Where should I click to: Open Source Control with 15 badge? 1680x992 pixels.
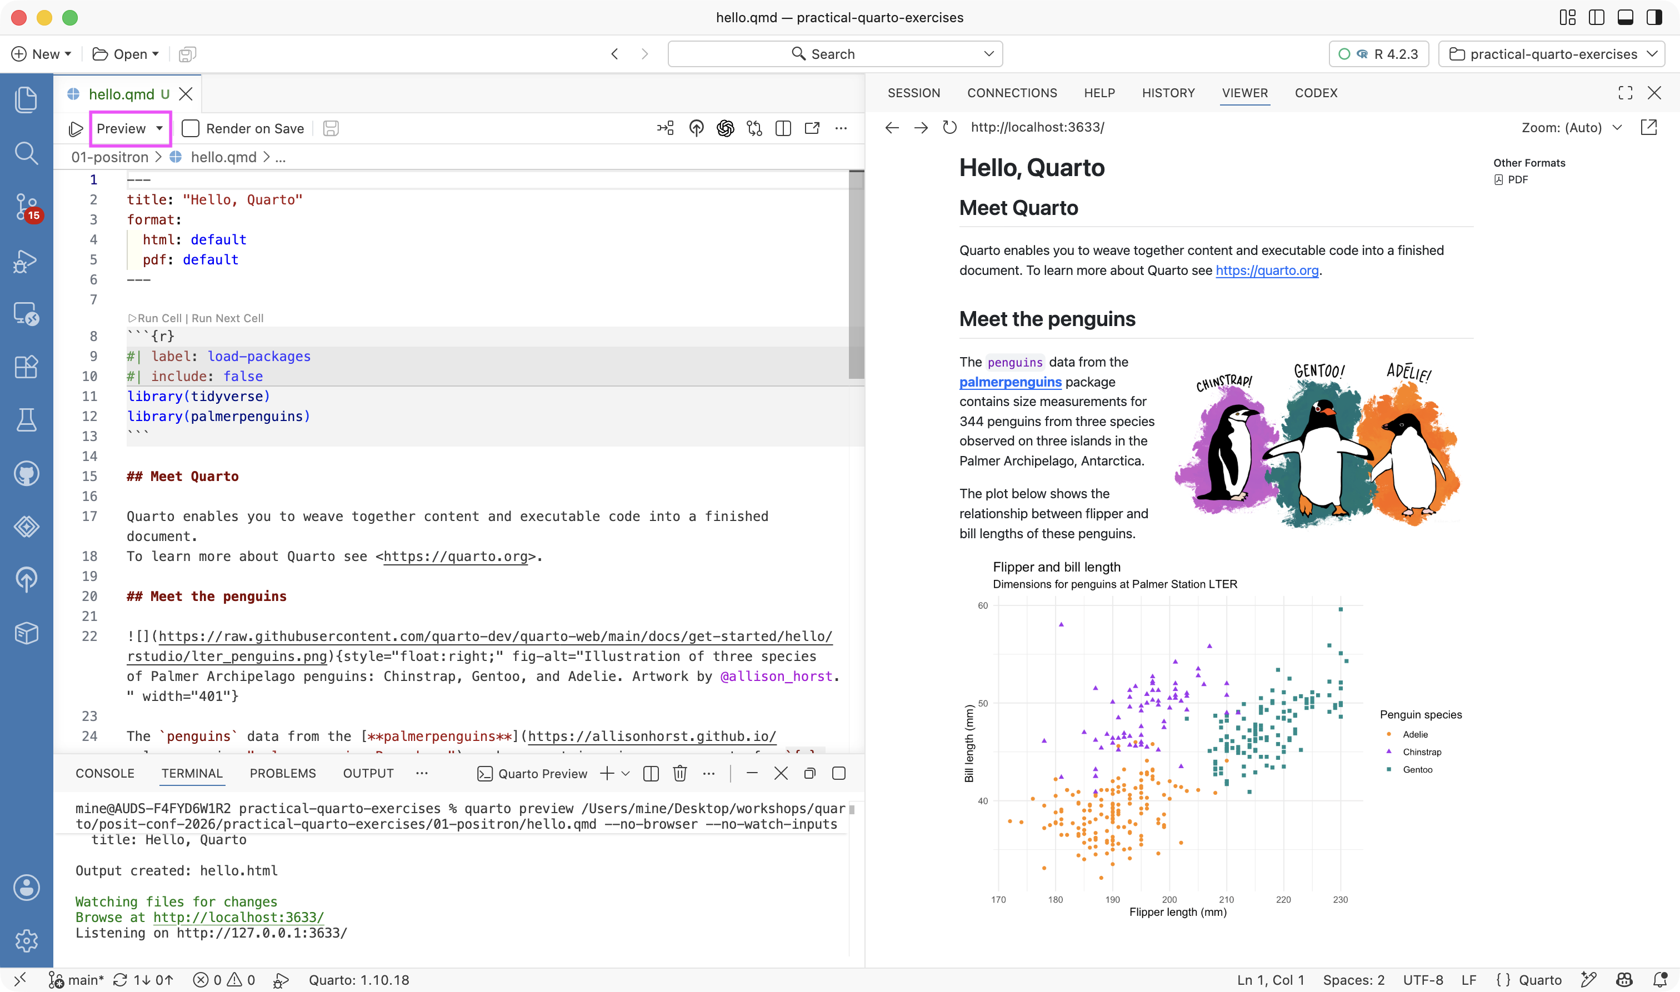26,207
